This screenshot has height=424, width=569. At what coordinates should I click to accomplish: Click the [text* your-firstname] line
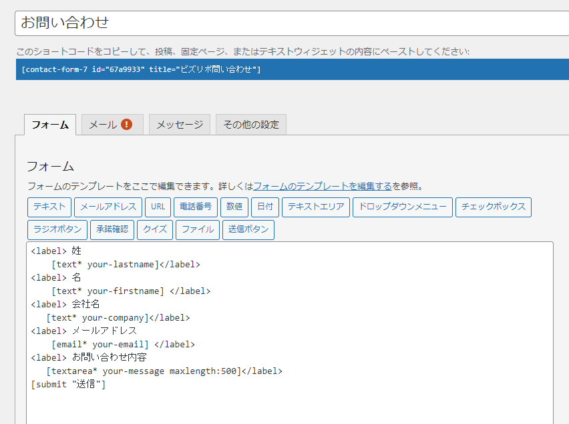click(131, 291)
